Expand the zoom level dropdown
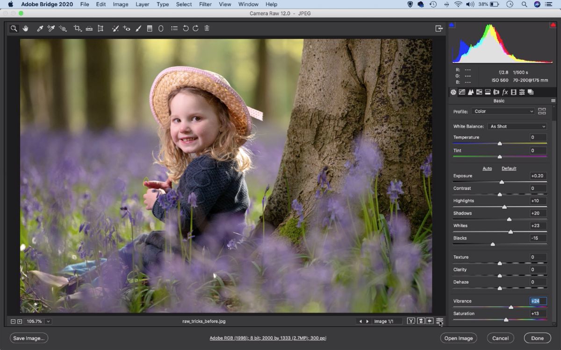 (x=47, y=321)
